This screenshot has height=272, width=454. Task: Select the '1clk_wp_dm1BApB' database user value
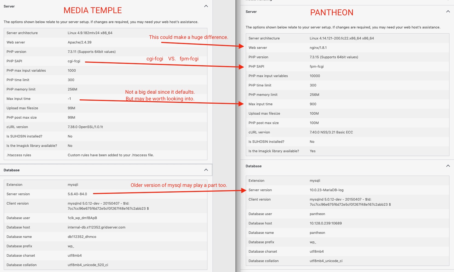pos(82,218)
